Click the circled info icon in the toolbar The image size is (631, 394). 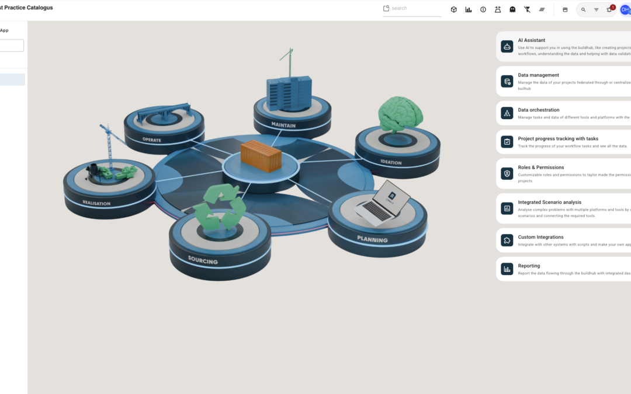[x=483, y=10]
